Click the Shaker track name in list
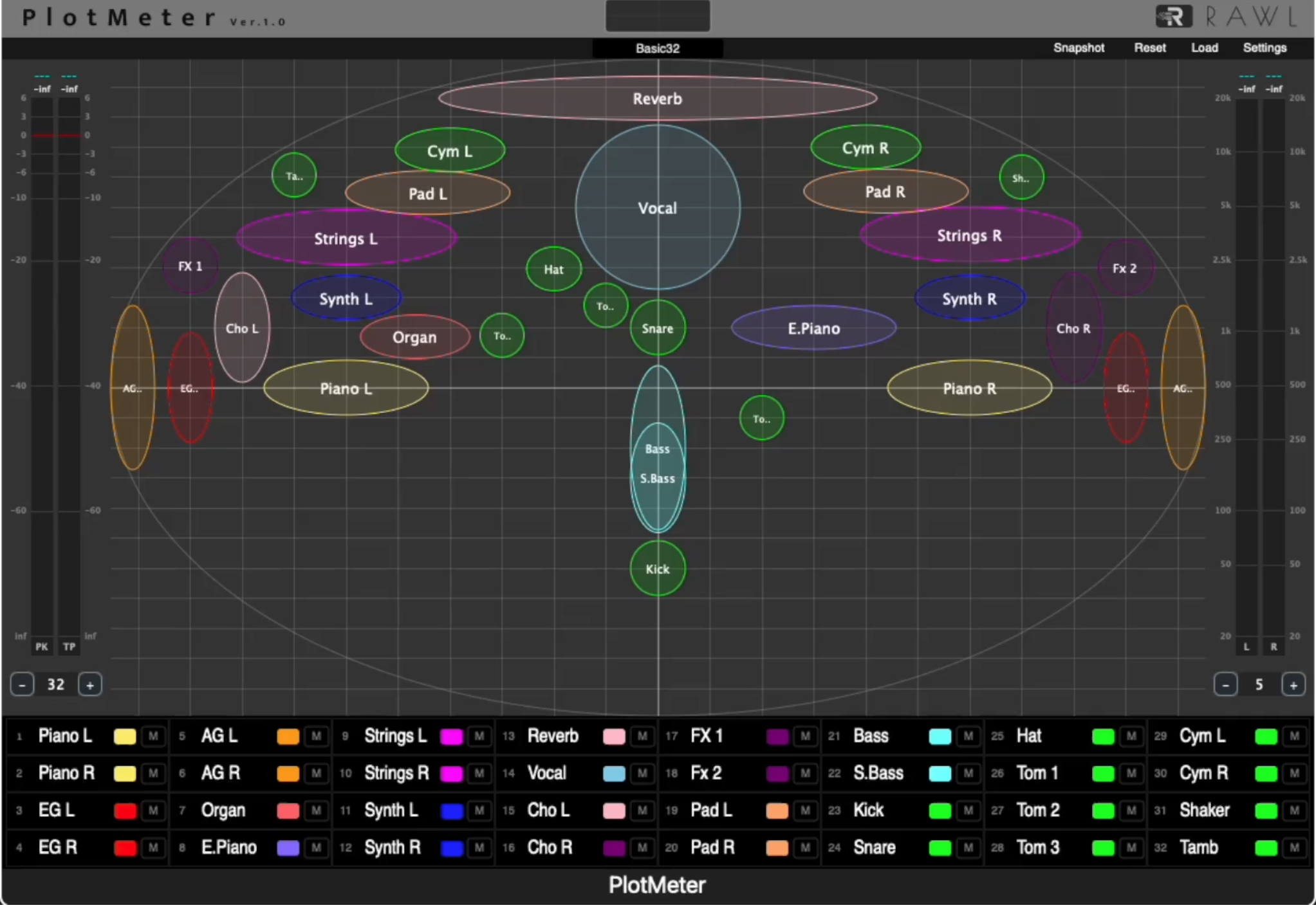Image resolution: width=1316 pixels, height=905 pixels. pyautogui.click(x=1204, y=810)
